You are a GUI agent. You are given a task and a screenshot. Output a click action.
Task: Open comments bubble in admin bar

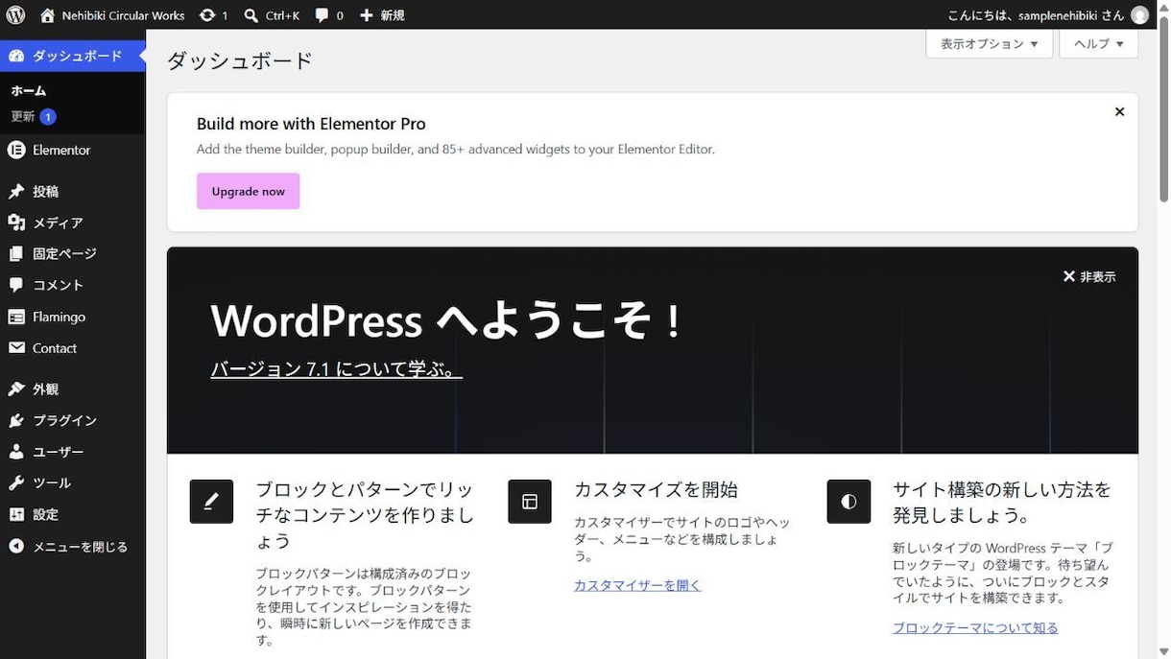[322, 15]
